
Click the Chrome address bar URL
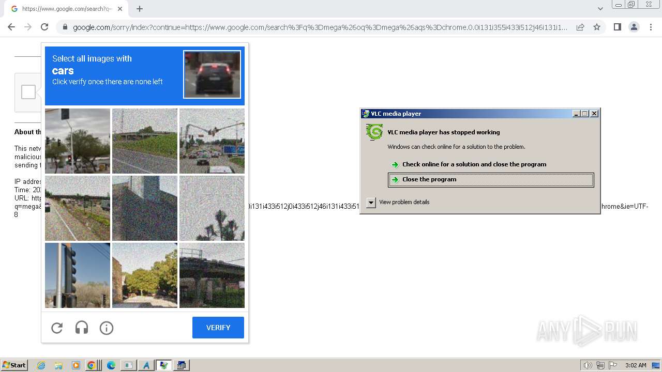(320, 27)
